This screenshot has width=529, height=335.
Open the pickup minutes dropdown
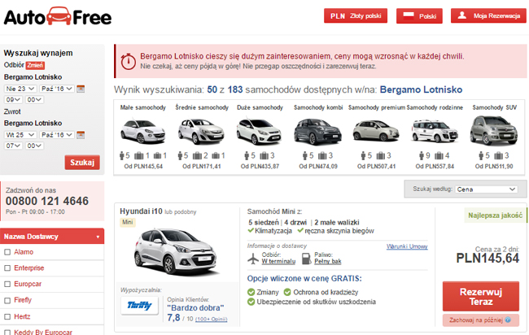[x=34, y=100]
